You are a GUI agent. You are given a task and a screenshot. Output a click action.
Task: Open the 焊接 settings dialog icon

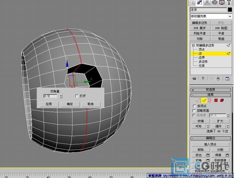(228, 155)
